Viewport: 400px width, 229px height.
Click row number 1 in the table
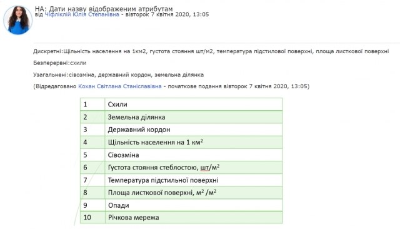92,104
